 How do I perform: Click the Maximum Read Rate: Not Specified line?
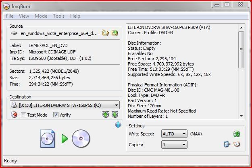pos(162,111)
